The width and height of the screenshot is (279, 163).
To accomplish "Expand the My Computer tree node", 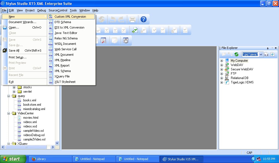I will (222, 61).
